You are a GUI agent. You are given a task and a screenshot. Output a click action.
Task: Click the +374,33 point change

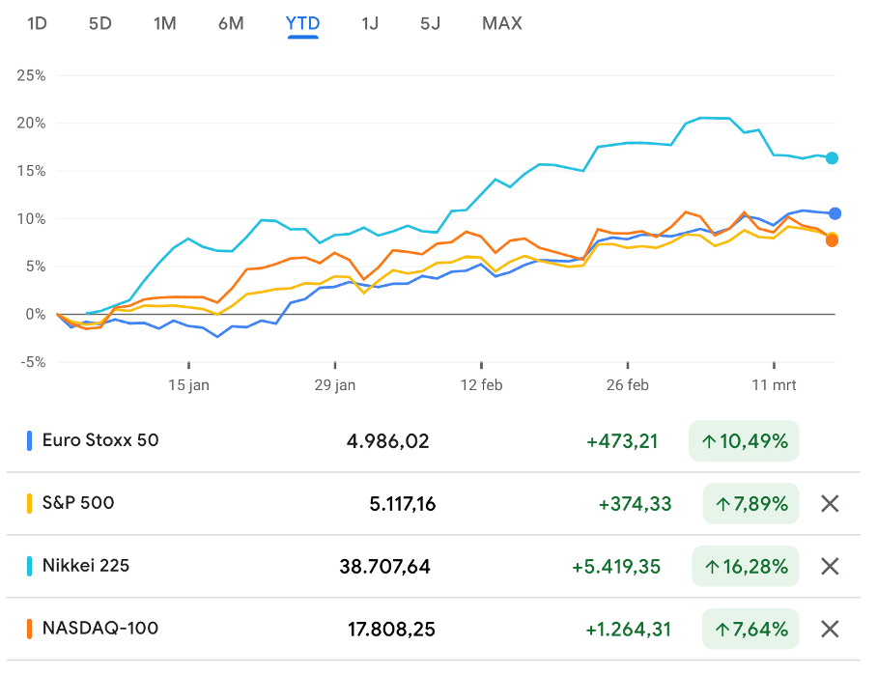pos(635,504)
